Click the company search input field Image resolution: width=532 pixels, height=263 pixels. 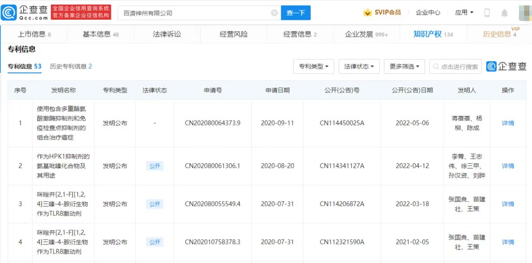tap(199, 13)
